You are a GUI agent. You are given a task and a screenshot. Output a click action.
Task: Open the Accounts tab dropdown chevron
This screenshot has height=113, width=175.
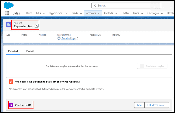click(99, 13)
